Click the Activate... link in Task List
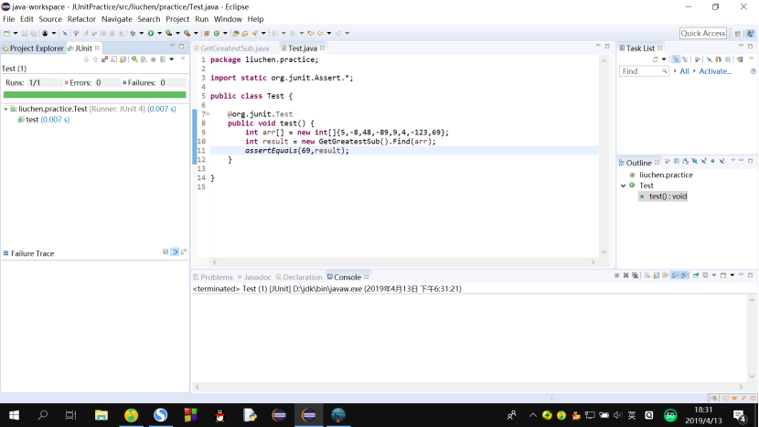The height and width of the screenshot is (427, 759). pyautogui.click(x=715, y=71)
